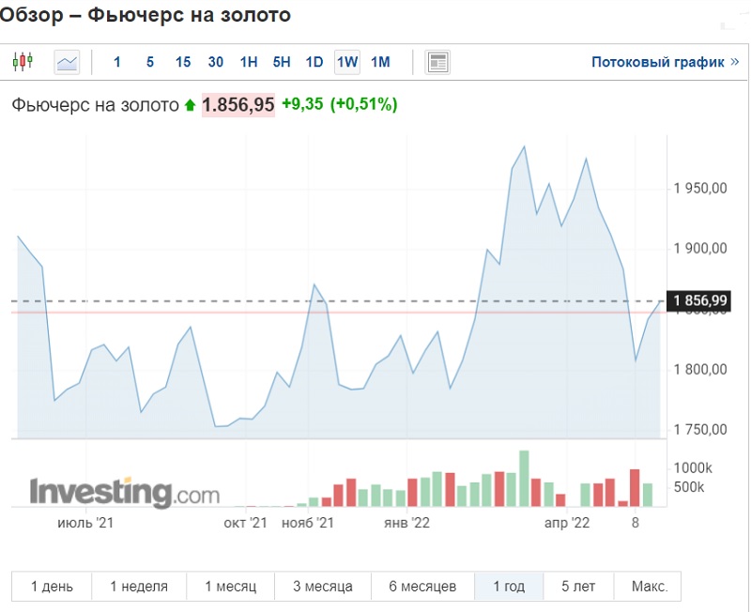The width and height of the screenshot is (751, 612).
Task: Show the 1 день range tab
Action: click(x=52, y=587)
